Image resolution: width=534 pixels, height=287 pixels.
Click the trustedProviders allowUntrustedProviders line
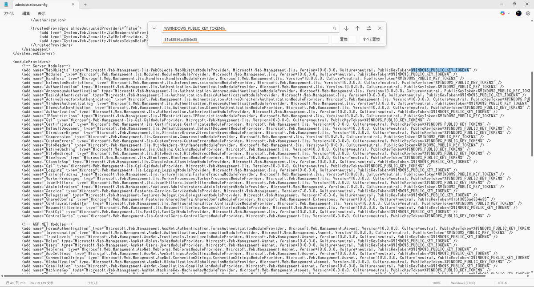86,28
